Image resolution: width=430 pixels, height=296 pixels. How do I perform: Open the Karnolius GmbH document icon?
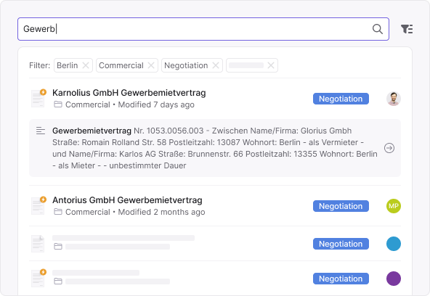[x=38, y=98]
